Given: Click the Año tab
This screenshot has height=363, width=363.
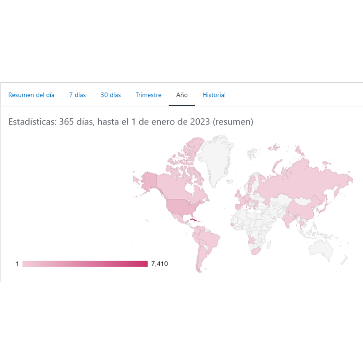Looking at the screenshot, I should (x=182, y=95).
